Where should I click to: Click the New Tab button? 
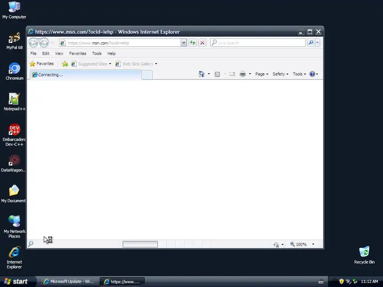point(147,75)
